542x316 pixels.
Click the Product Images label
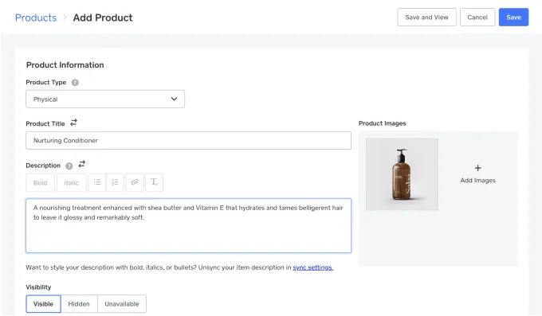[383, 123]
